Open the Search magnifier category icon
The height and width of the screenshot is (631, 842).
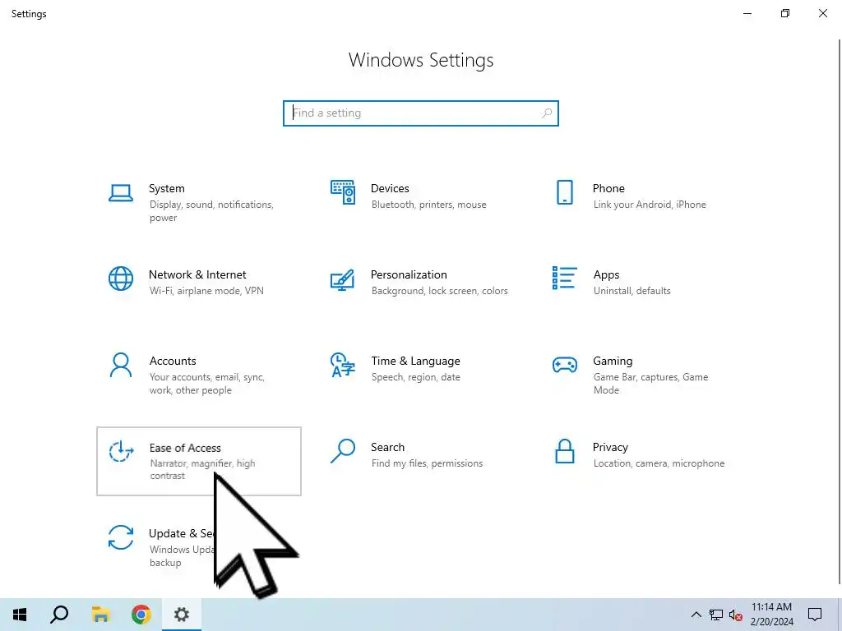[343, 451]
